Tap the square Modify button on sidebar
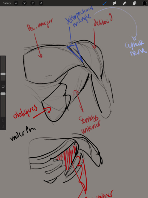 click(x=3, y=86)
